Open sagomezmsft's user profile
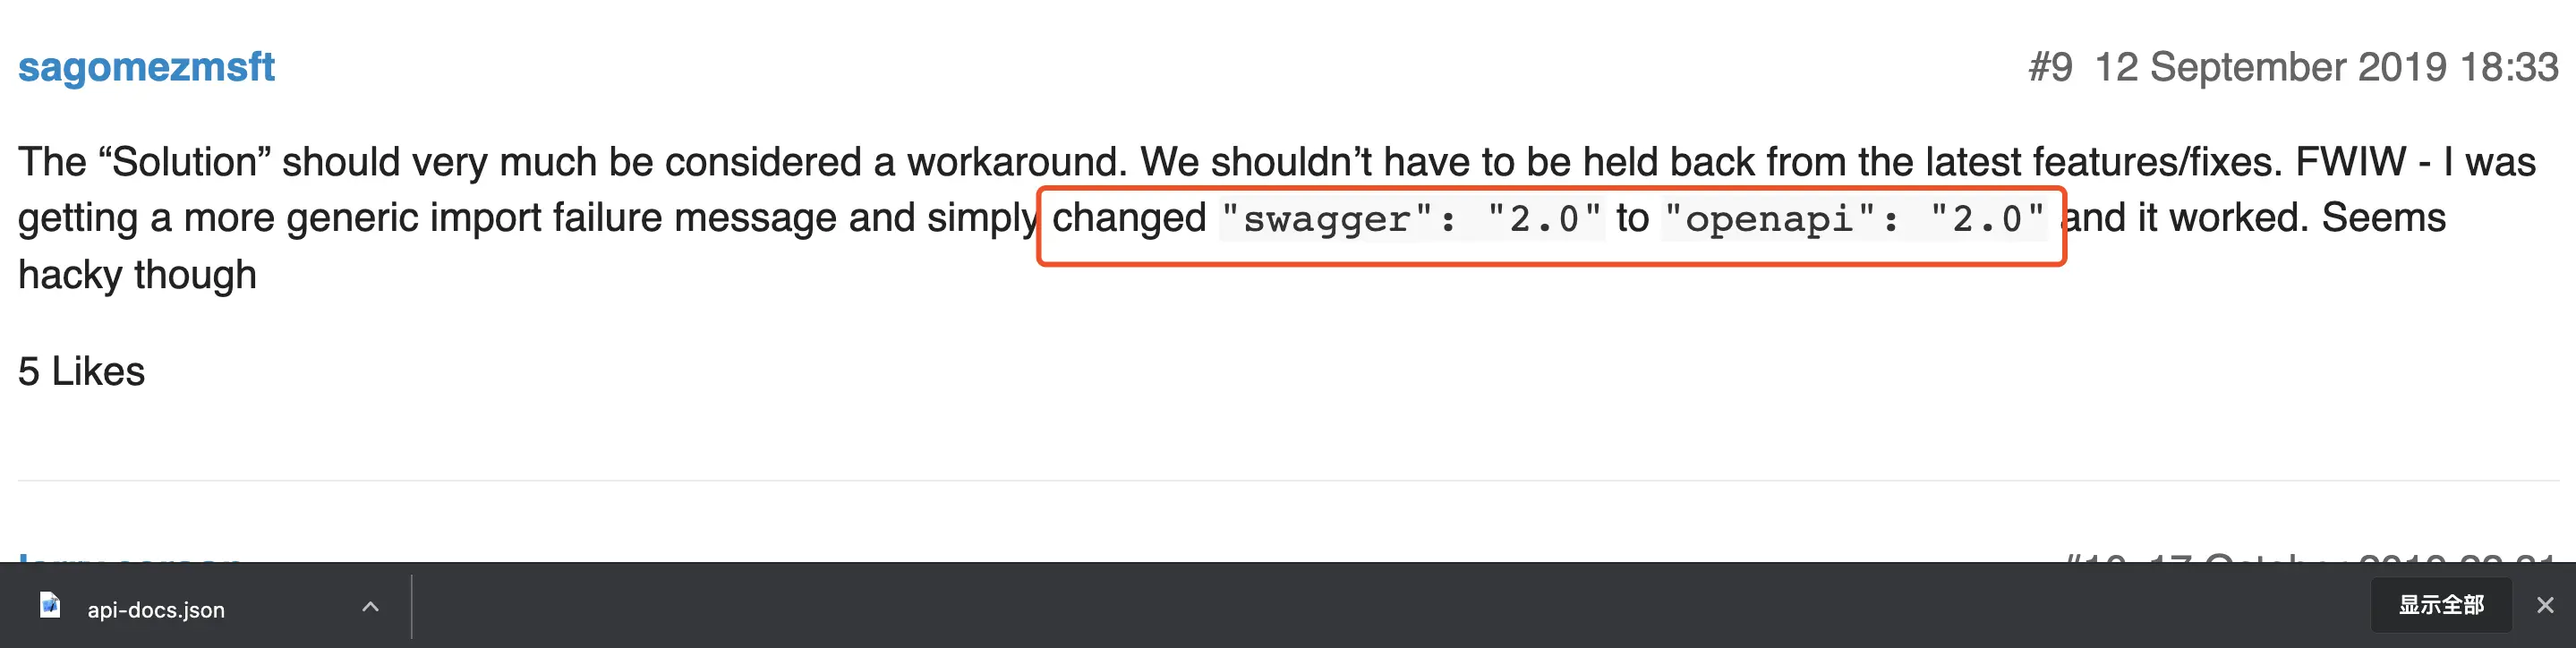This screenshot has width=2576, height=648. pyautogui.click(x=146, y=66)
